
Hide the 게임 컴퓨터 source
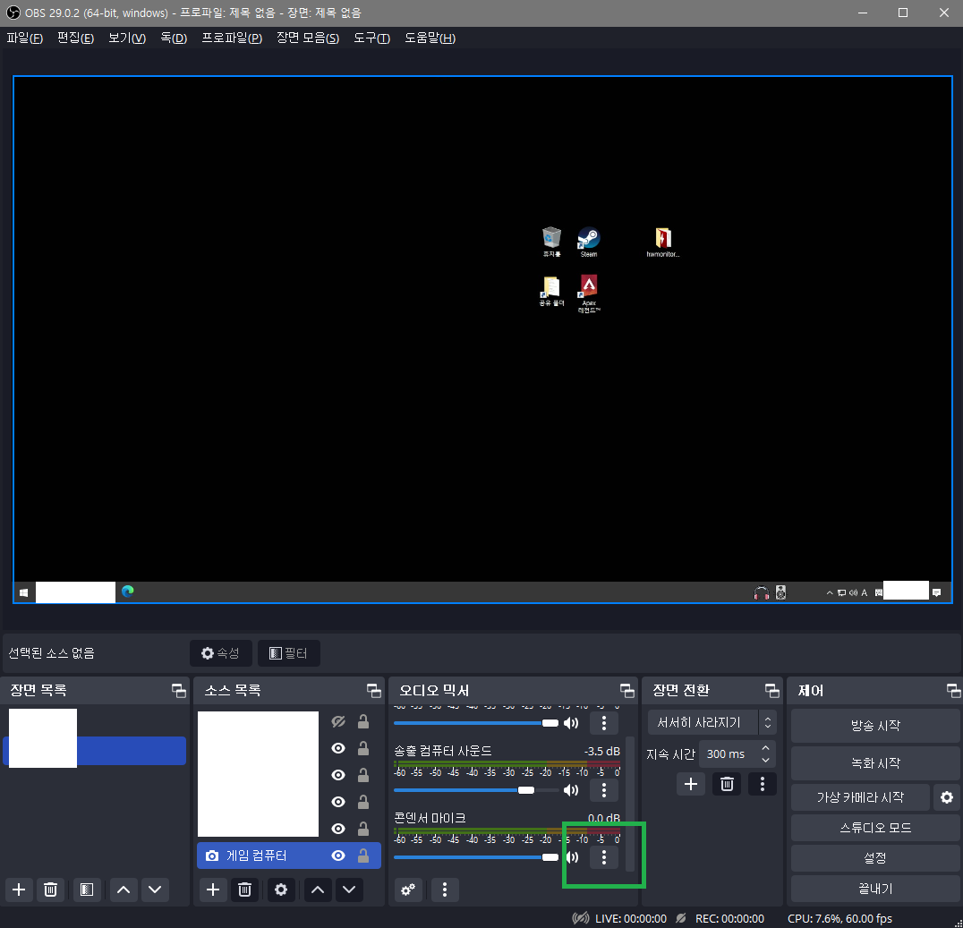click(x=338, y=856)
